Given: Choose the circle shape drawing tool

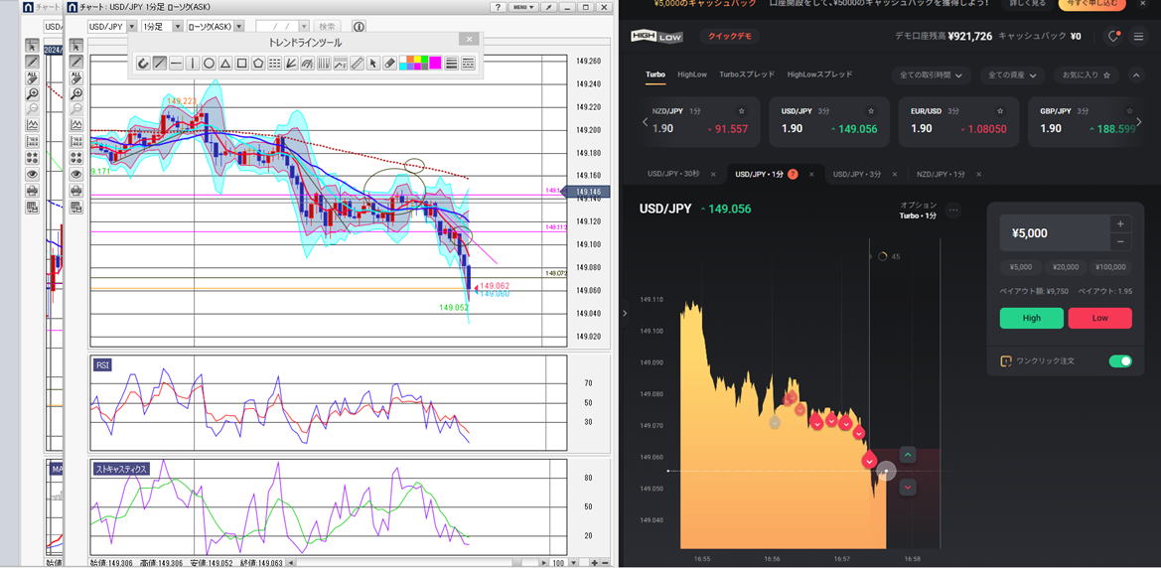Looking at the screenshot, I should click(x=209, y=64).
